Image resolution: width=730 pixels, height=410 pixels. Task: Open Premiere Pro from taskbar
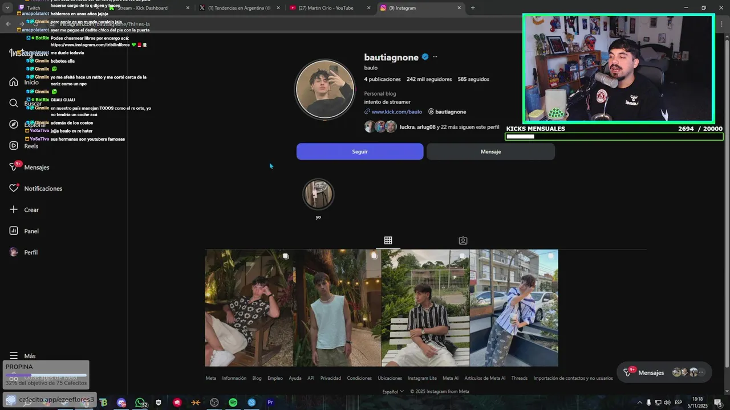(x=270, y=403)
